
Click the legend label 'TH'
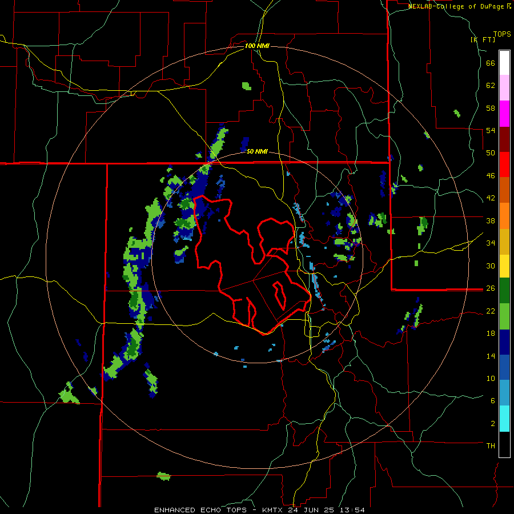491,446
